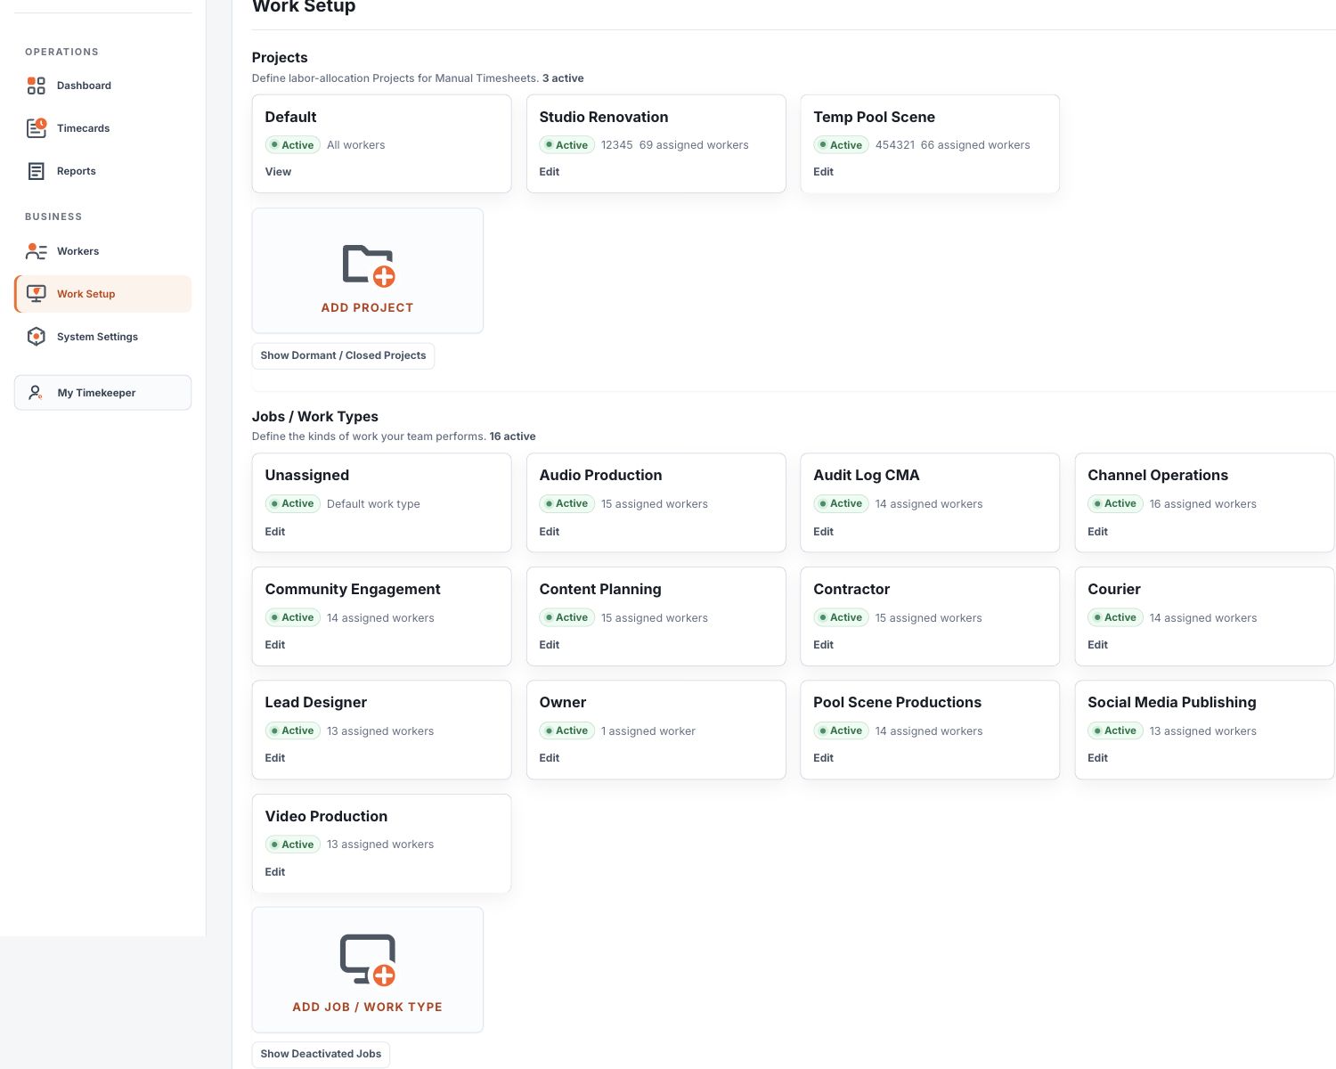Screen dimensions: 1336x1069
Task: Open System Settings in the sidebar
Action: pyautogui.click(x=102, y=337)
